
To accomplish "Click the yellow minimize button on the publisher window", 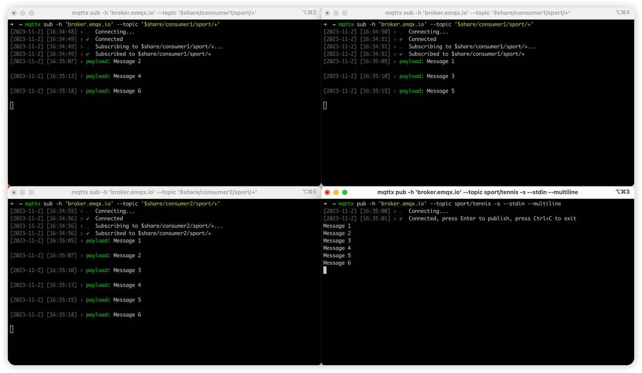I will (336, 192).
